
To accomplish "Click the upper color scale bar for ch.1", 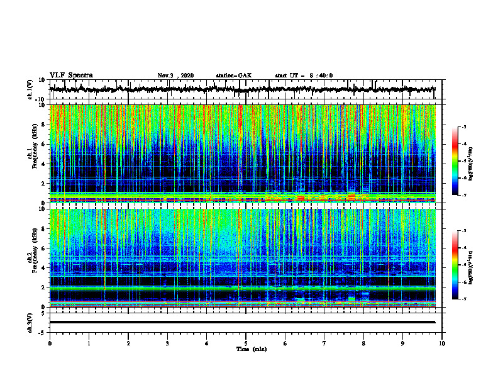I will coord(455,161).
